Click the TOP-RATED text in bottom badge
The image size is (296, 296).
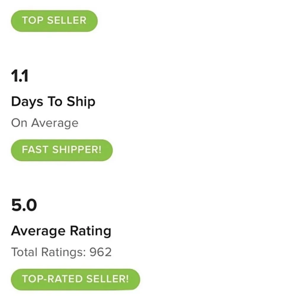[52, 279]
